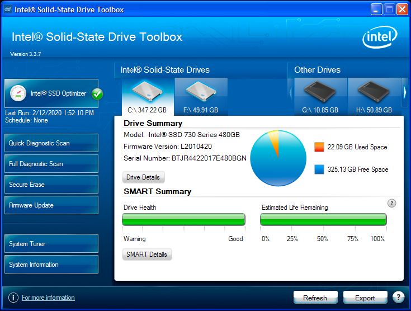Click the disk usage pie chart
The height and width of the screenshot is (311, 411).
(x=278, y=158)
